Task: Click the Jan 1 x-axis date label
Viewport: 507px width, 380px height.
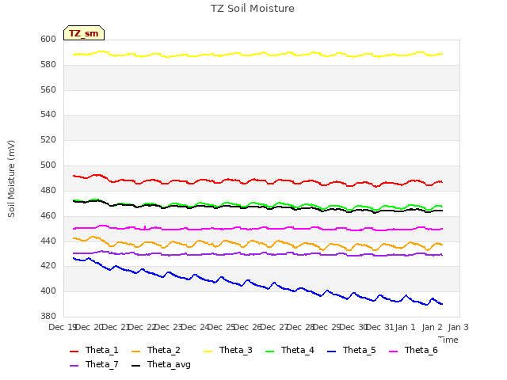Action: pos(405,327)
